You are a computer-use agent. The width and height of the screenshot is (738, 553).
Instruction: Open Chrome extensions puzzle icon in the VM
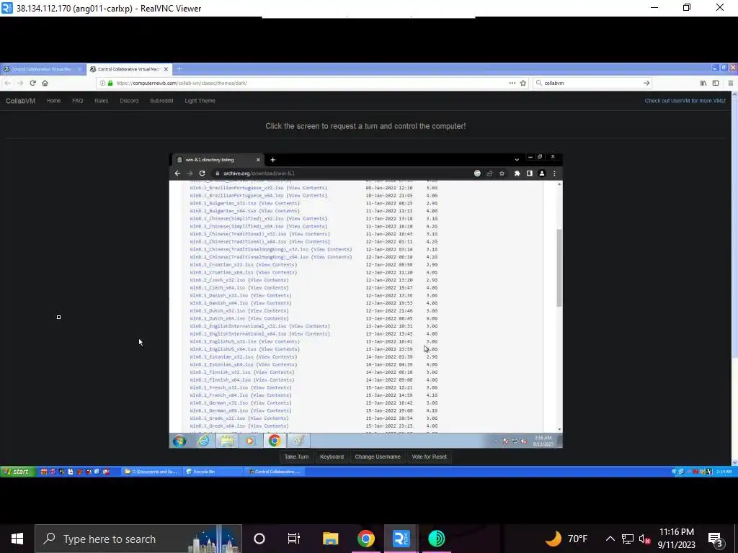click(x=517, y=173)
